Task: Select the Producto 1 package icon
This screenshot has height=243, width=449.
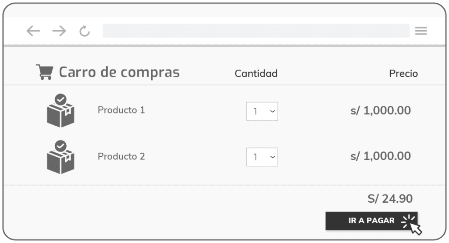Action: (x=61, y=115)
